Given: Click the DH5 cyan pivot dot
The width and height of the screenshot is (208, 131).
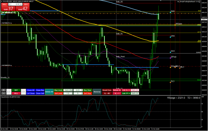Looking at the screenshot, I should click(x=170, y=12).
